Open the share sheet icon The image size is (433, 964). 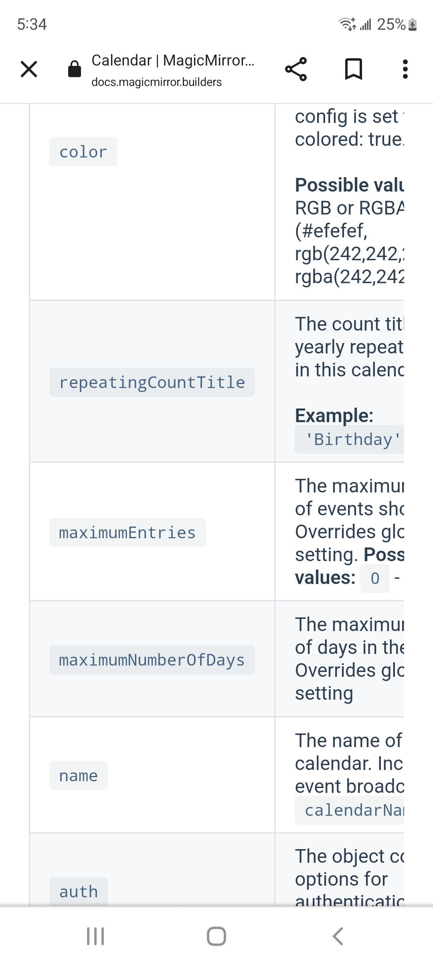click(x=297, y=69)
